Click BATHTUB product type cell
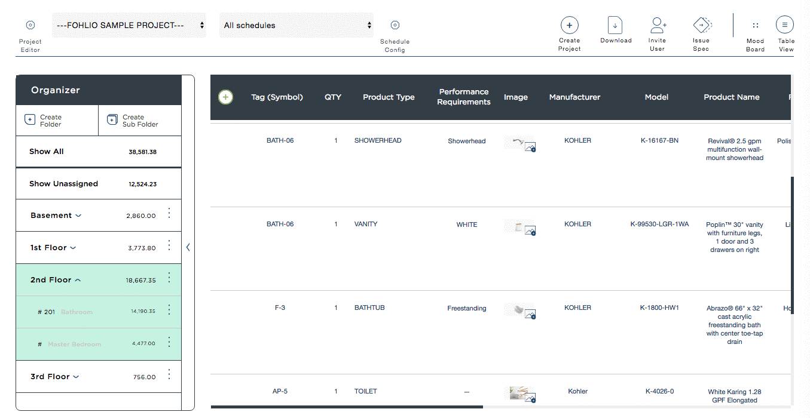The height and width of the screenshot is (418, 810). pyautogui.click(x=369, y=308)
